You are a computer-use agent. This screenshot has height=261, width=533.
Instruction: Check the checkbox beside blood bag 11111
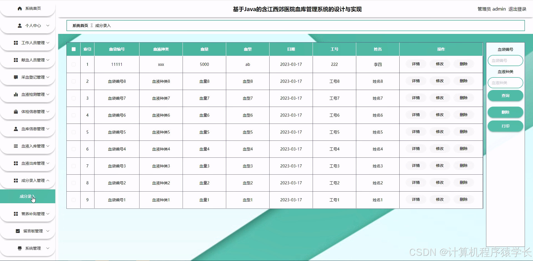[73, 64]
